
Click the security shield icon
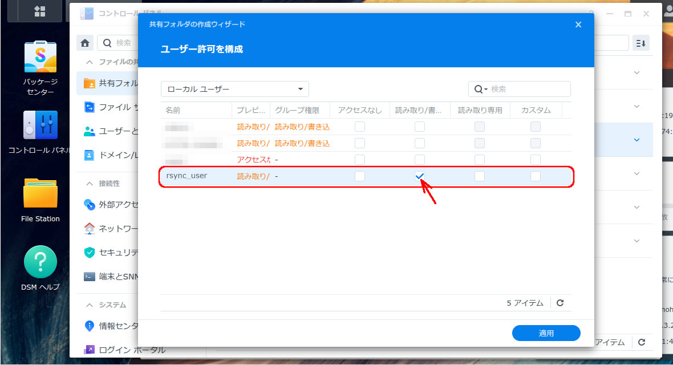coord(90,253)
